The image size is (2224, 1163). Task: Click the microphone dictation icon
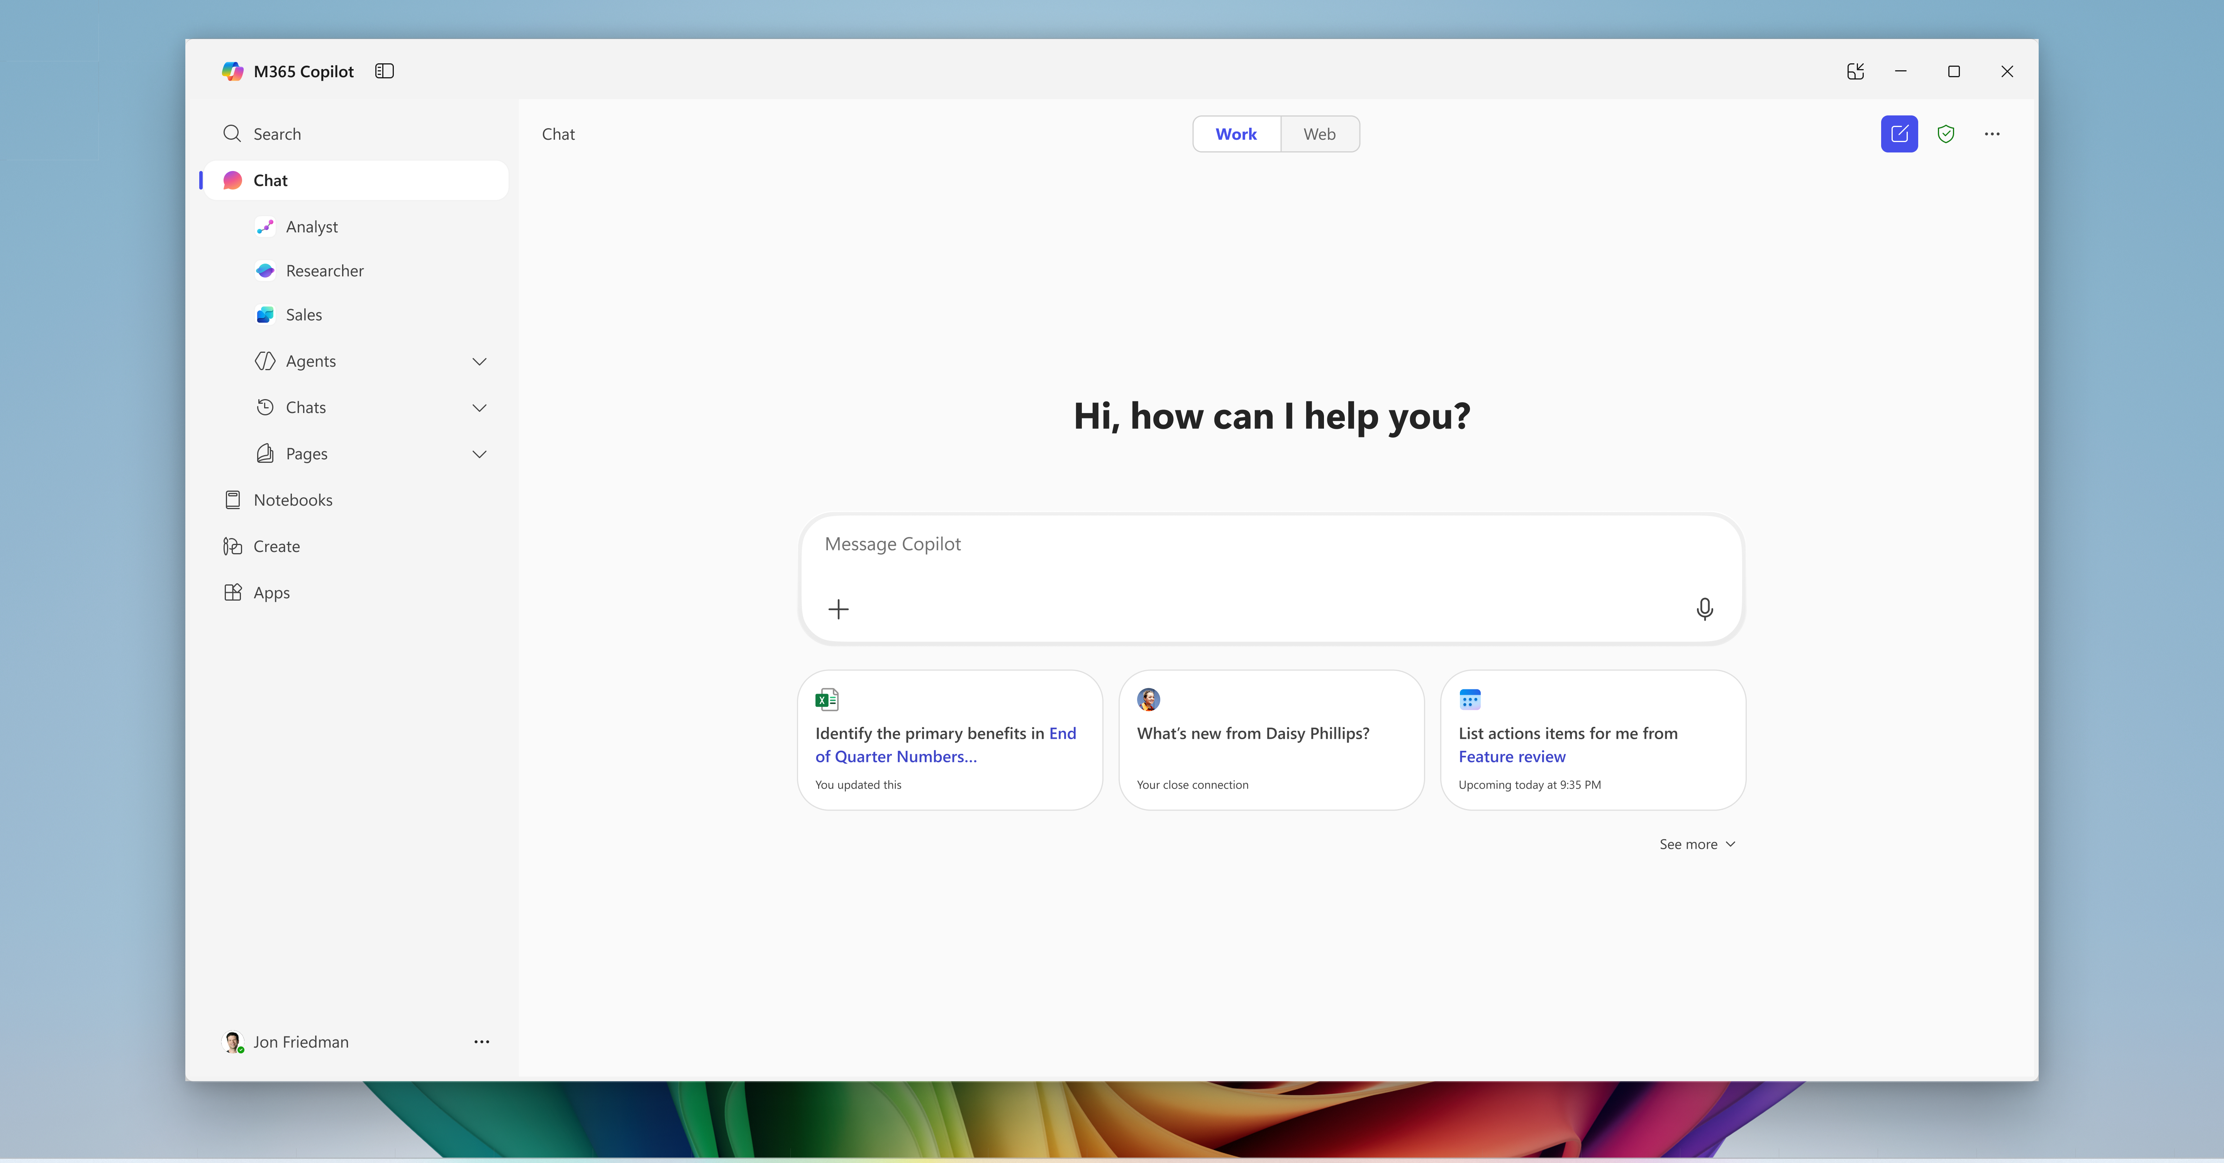pyautogui.click(x=1704, y=609)
